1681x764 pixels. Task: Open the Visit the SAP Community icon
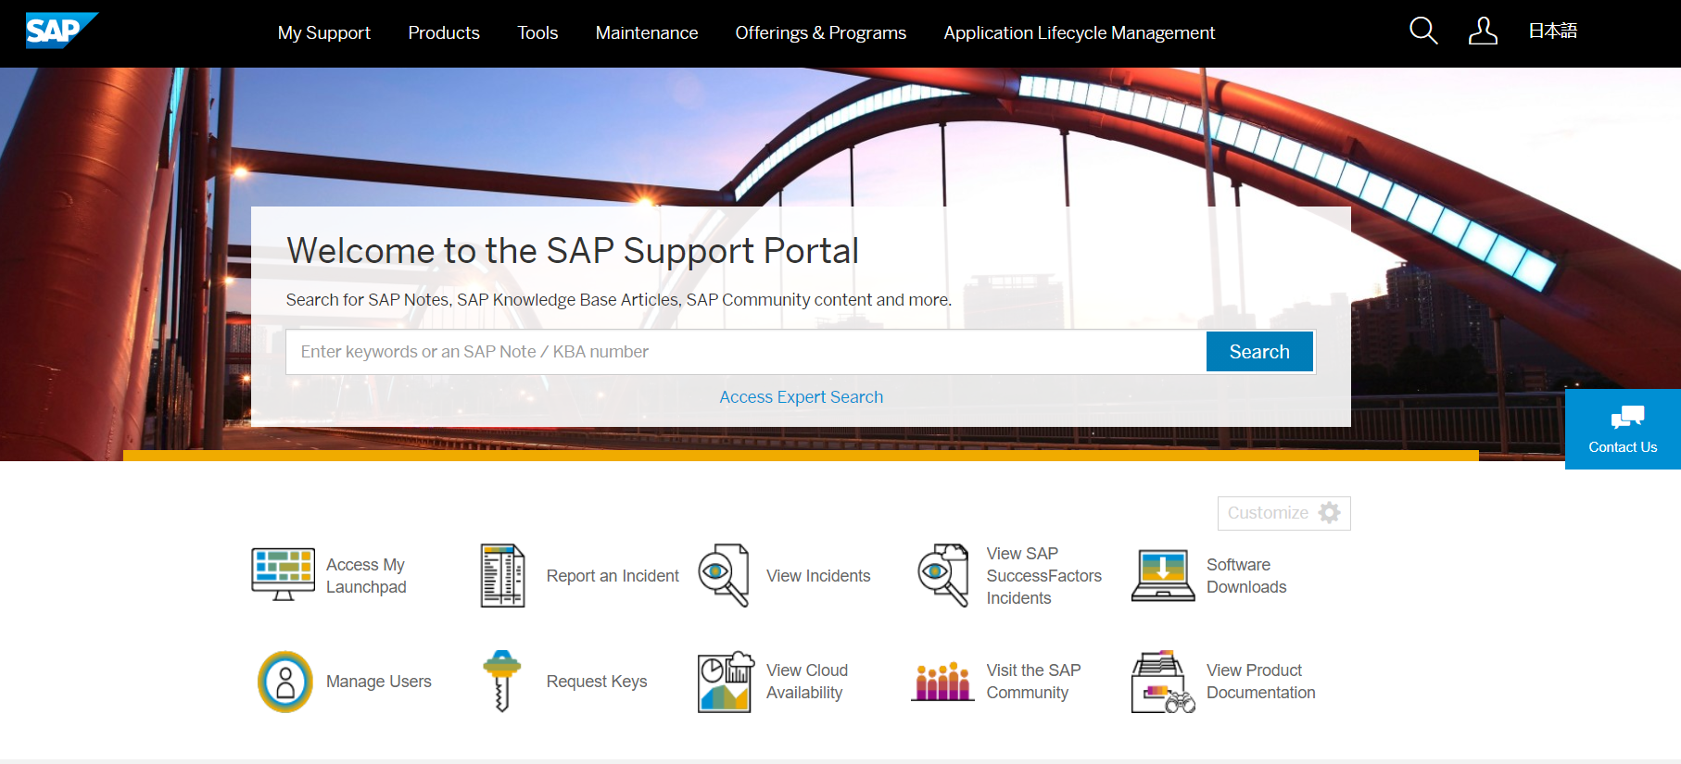[x=942, y=682]
